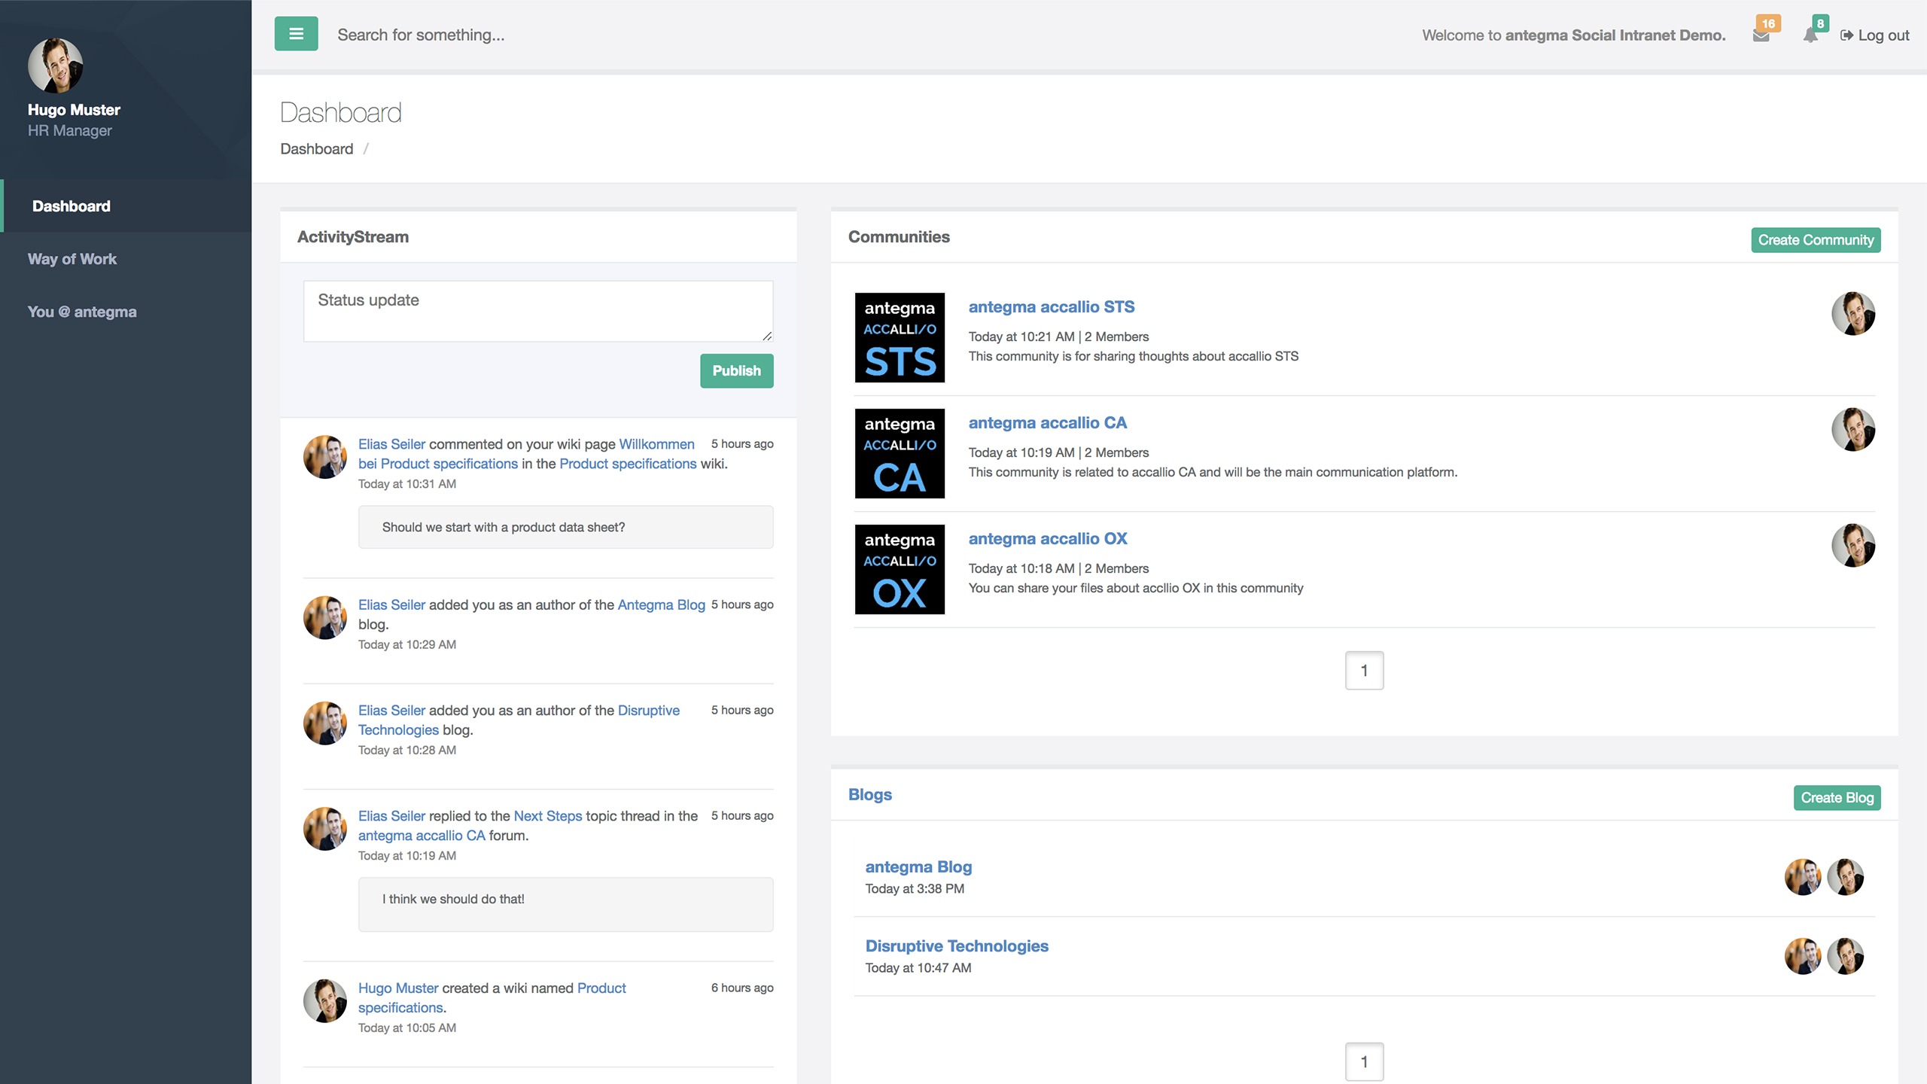Click Elias Seiler avatar on wiki comment activity
The width and height of the screenshot is (1927, 1084).
pyautogui.click(x=325, y=457)
